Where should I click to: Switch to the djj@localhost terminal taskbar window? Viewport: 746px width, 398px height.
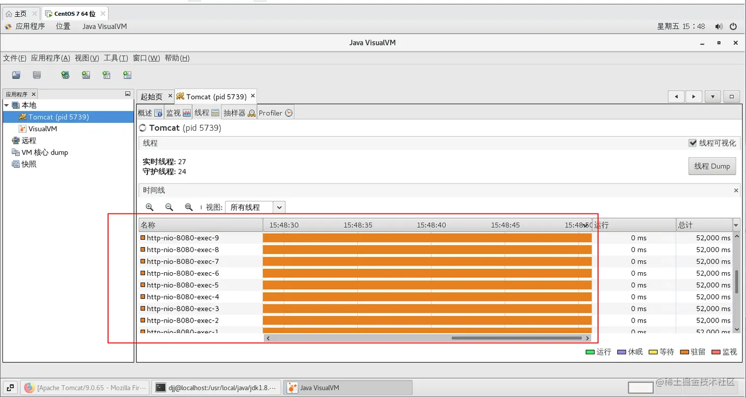pyautogui.click(x=216, y=388)
